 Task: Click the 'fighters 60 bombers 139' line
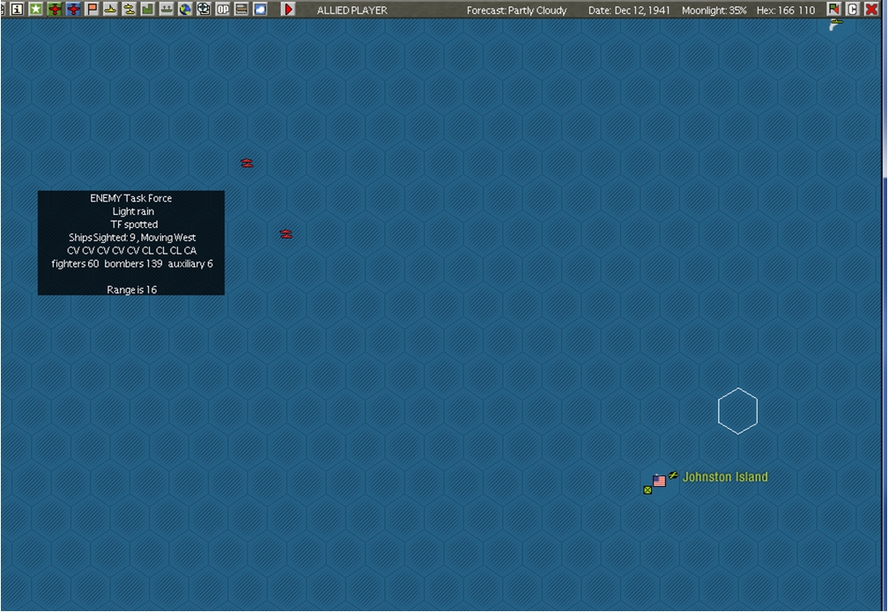point(107,263)
